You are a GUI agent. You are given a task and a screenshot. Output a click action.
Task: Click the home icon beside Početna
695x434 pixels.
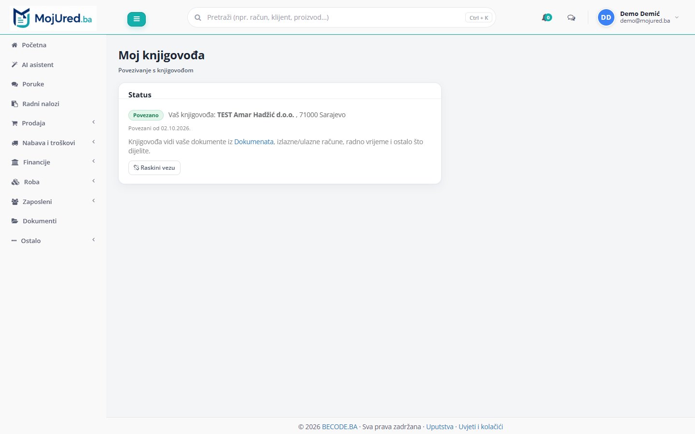[14, 45]
